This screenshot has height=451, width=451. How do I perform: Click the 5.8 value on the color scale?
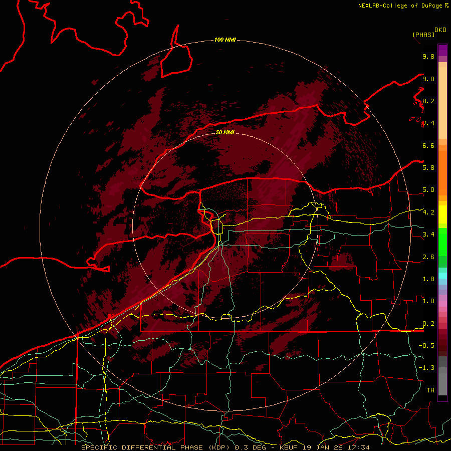pyautogui.click(x=428, y=168)
